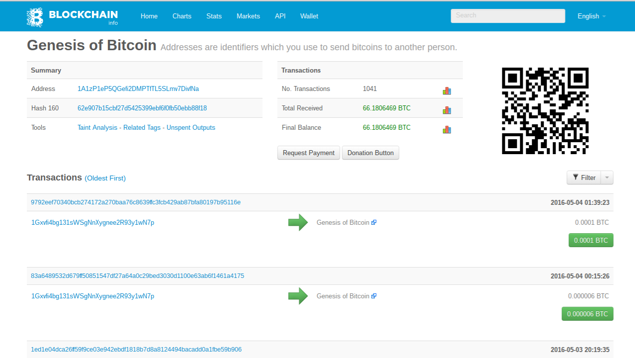635x358 pixels.
Task: Open Hash 160 value link
Action: 142,108
